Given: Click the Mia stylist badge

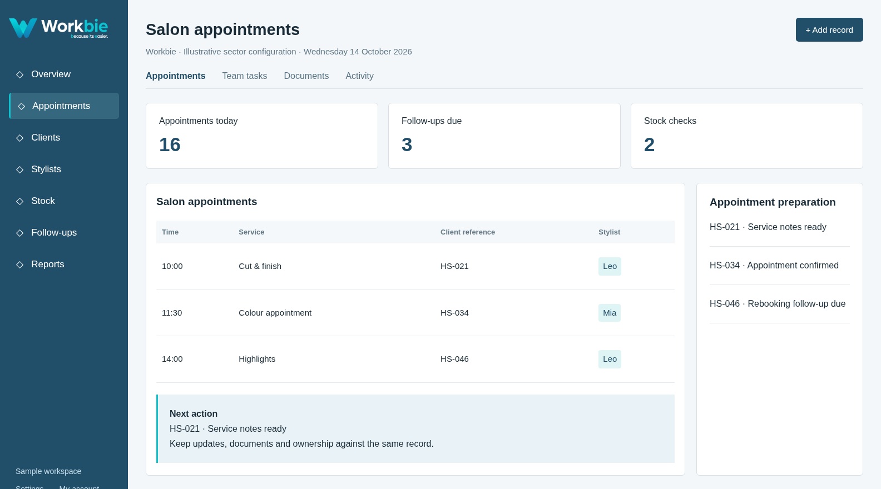Looking at the screenshot, I should (610, 313).
